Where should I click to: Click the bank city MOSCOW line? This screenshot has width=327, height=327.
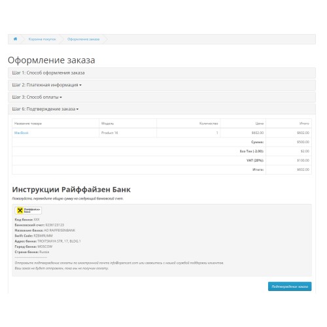[33, 247]
